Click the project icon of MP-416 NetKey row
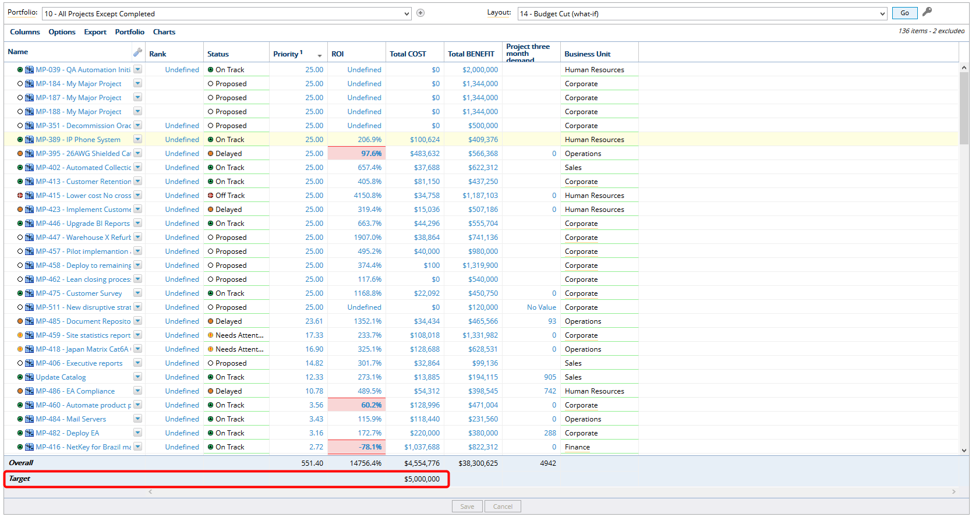The width and height of the screenshot is (972, 517). [29, 447]
